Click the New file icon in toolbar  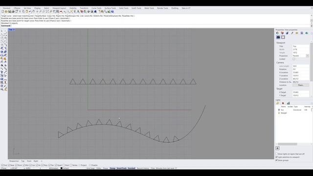point(2,12)
